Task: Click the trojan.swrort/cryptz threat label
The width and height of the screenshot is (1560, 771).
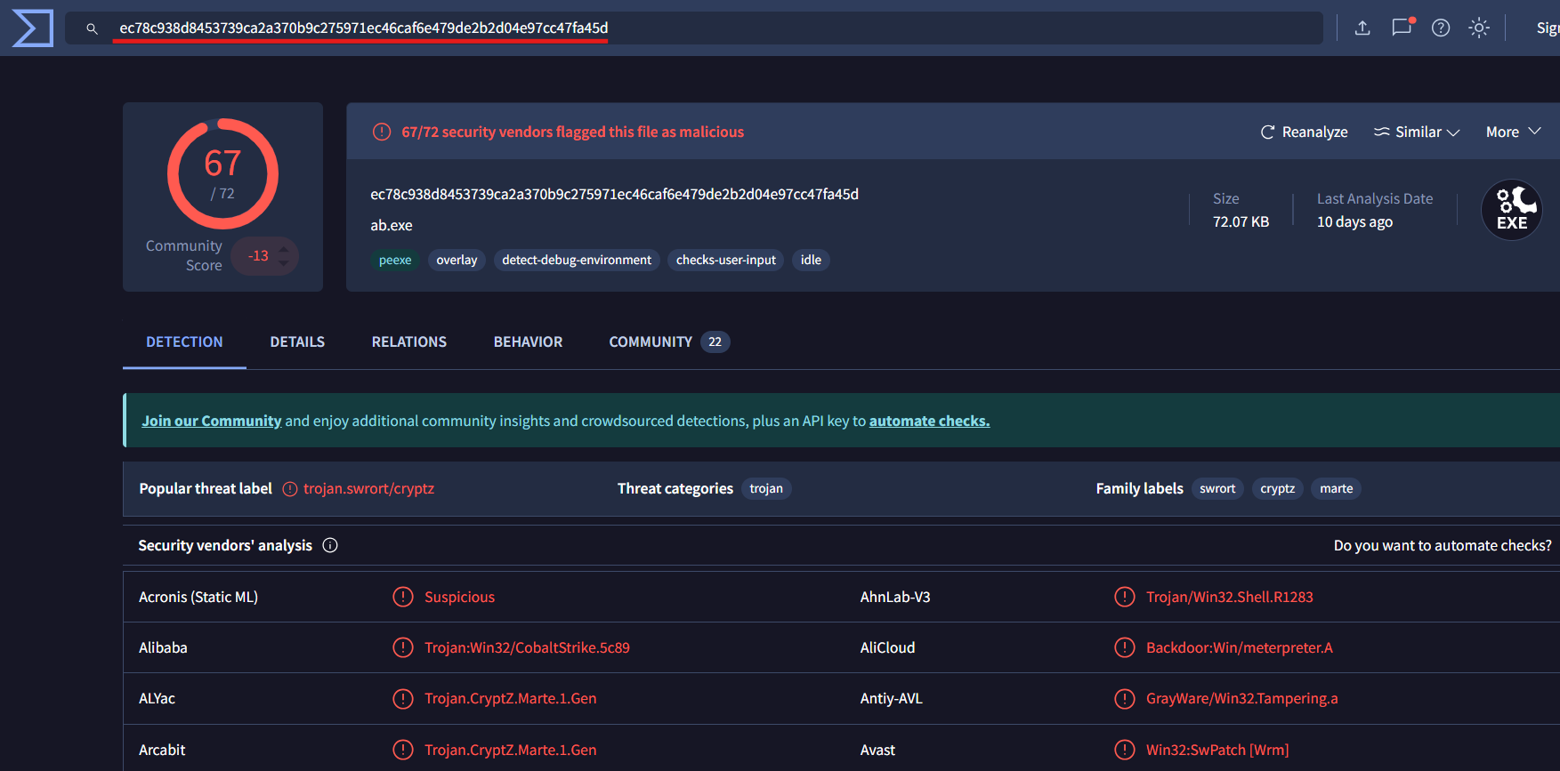Action: pos(369,488)
